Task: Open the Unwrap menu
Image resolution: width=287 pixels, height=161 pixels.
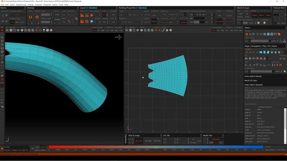Action: (x=30, y=4)
